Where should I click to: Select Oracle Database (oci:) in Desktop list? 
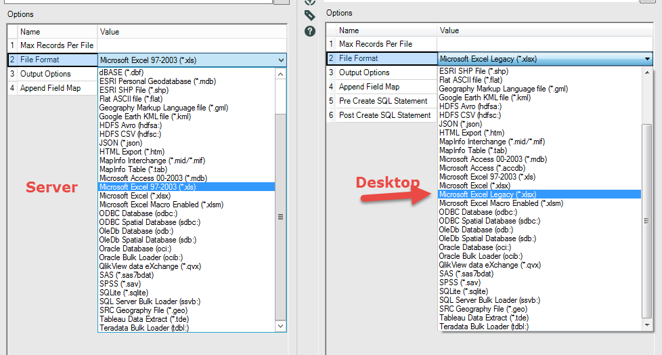(475, 247)
